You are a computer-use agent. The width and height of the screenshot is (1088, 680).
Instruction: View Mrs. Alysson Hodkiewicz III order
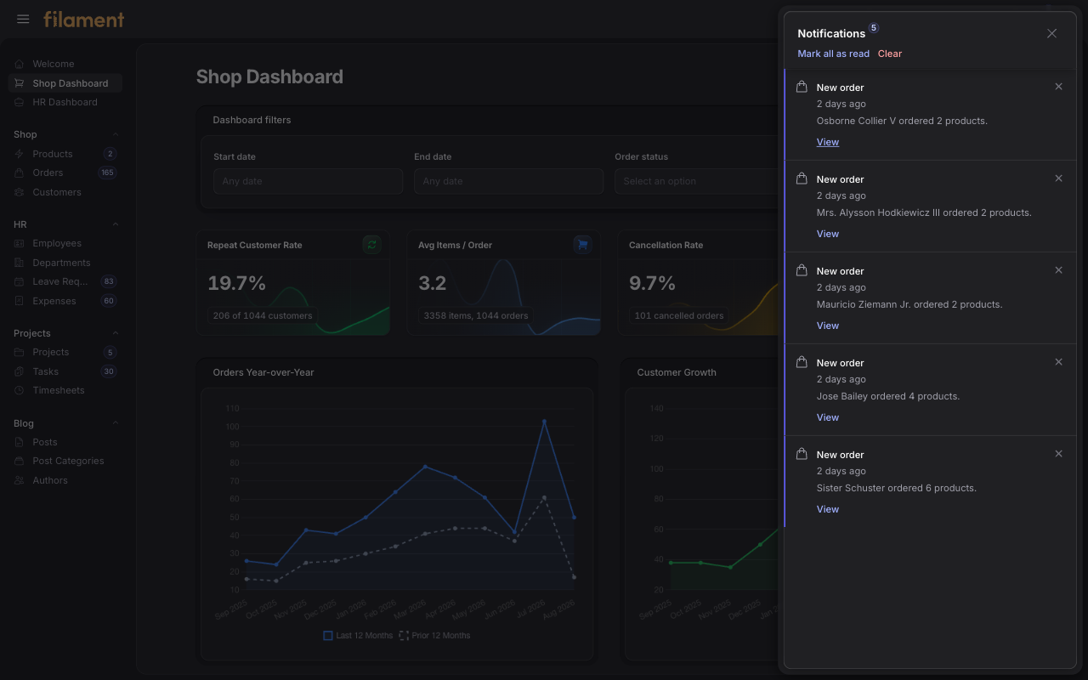click(x=827, y=234)
